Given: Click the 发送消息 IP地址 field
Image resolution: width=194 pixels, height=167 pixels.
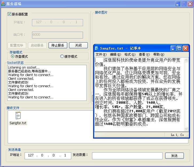Looking at the screenshot, I should (48, 156).
